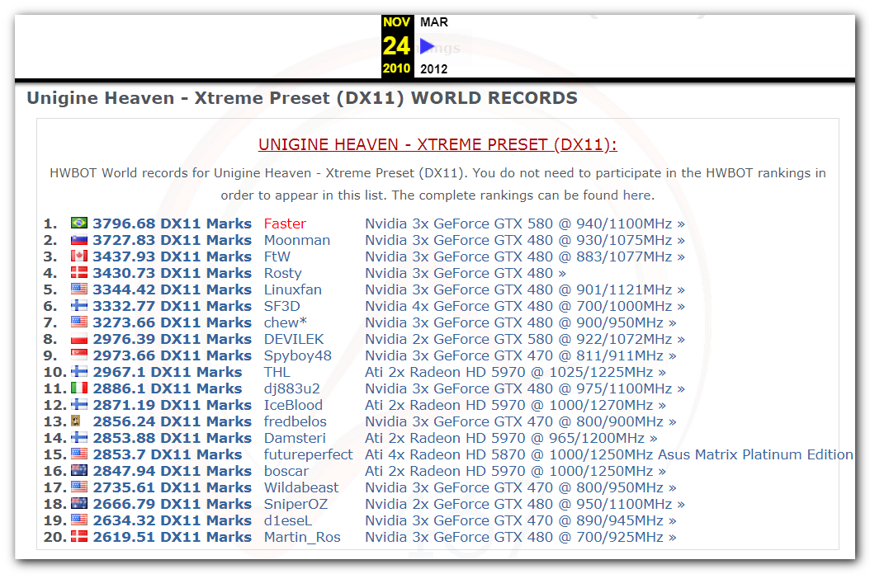The height and width of the screenshot is (574, 870).
Task: Open the 2886.1 DX11 Marks score
Action: pos(167,388)
